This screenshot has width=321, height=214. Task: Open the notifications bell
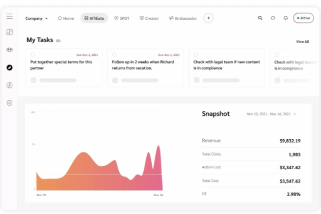click(285, 18)
